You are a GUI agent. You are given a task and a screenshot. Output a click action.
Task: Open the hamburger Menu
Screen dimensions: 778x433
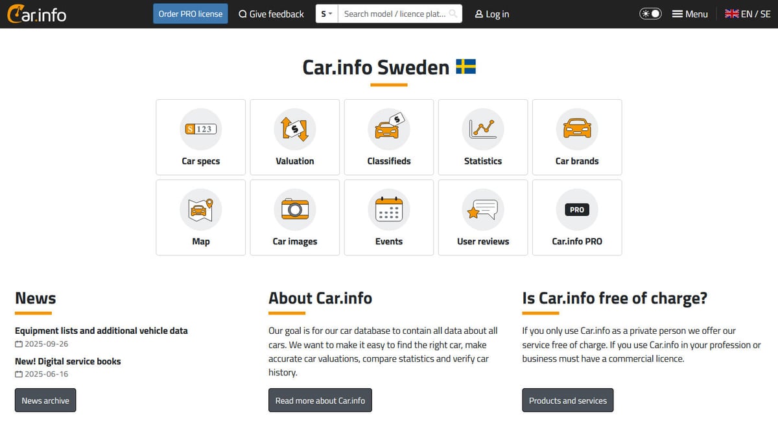click(x=689, y=13)
